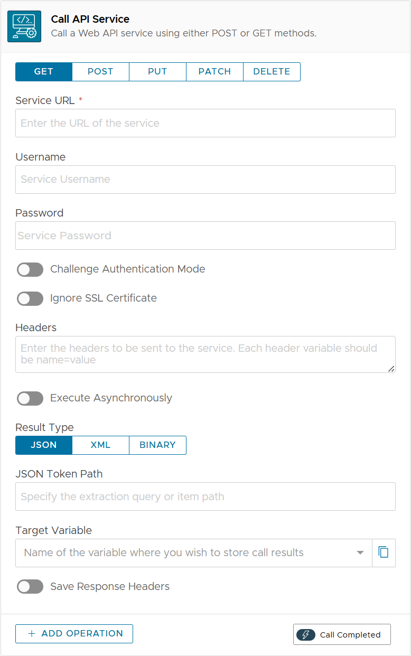Viewport: 411px width, 656px height.
Task: Click the JSON Token Path field
Action: [205, 496]
